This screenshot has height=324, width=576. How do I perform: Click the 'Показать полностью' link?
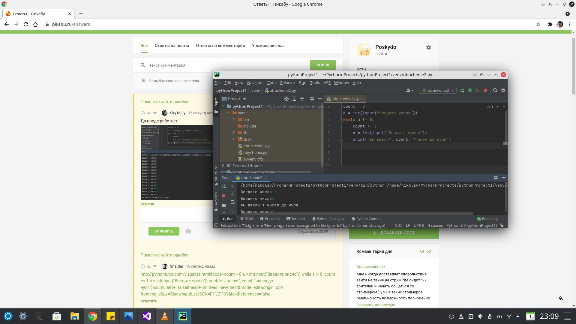point(376,305)
